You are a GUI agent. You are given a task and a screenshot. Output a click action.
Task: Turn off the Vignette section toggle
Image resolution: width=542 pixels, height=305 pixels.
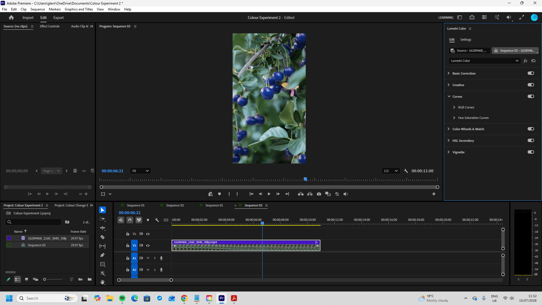click(531, 152)
